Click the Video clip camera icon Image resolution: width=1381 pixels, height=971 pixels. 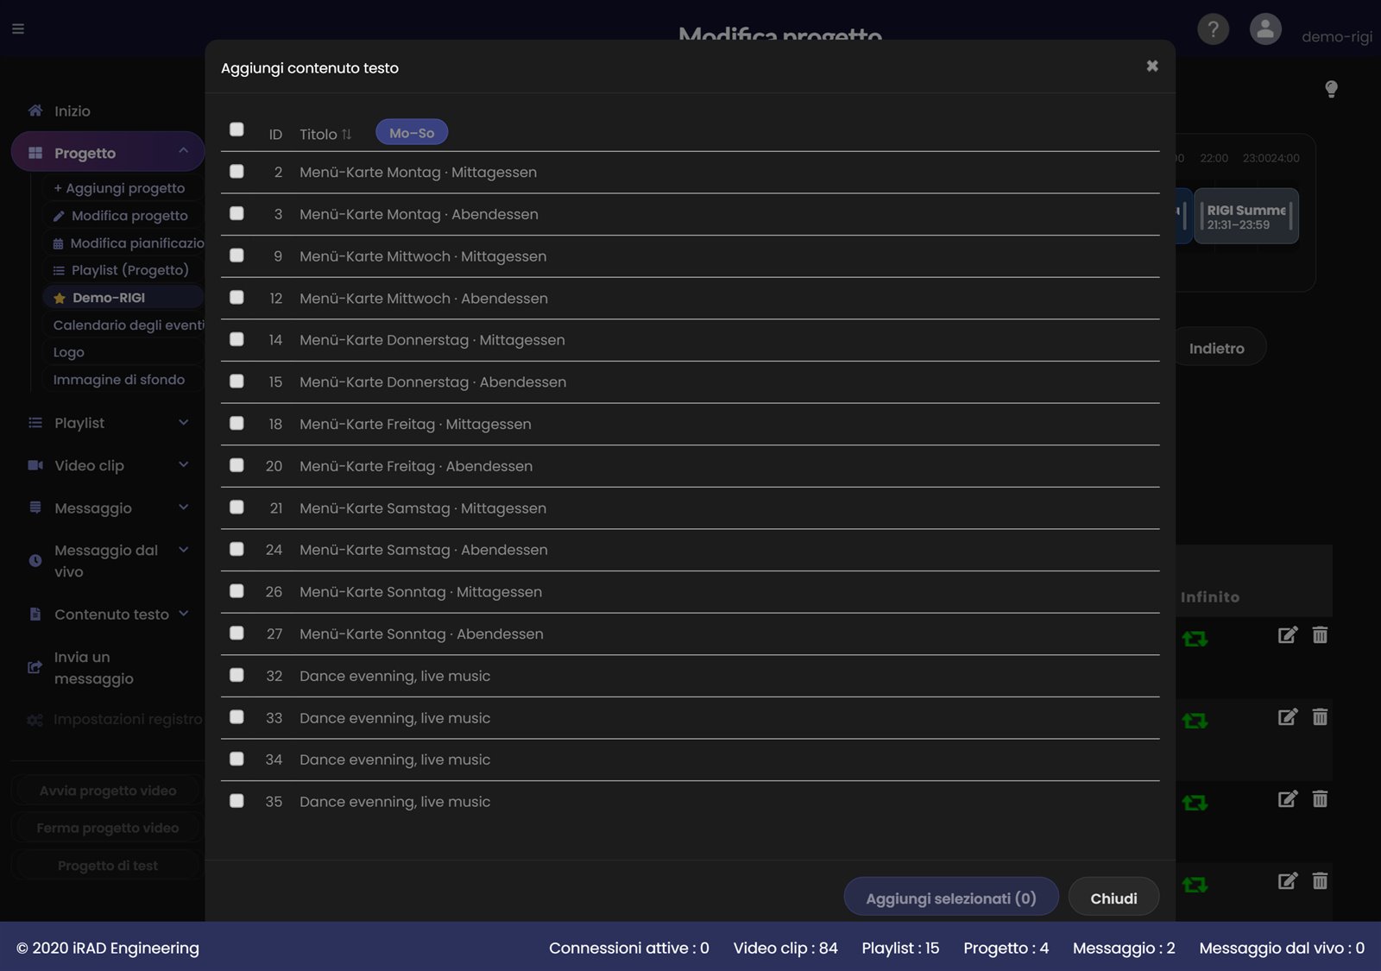[x=35, y=465]
